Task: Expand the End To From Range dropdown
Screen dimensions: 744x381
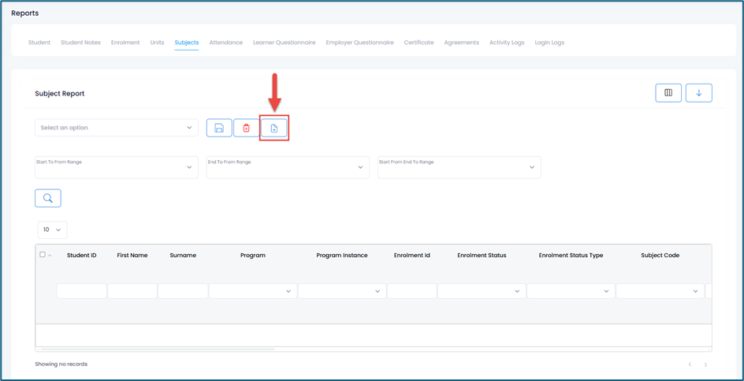Action: [287, 167]
